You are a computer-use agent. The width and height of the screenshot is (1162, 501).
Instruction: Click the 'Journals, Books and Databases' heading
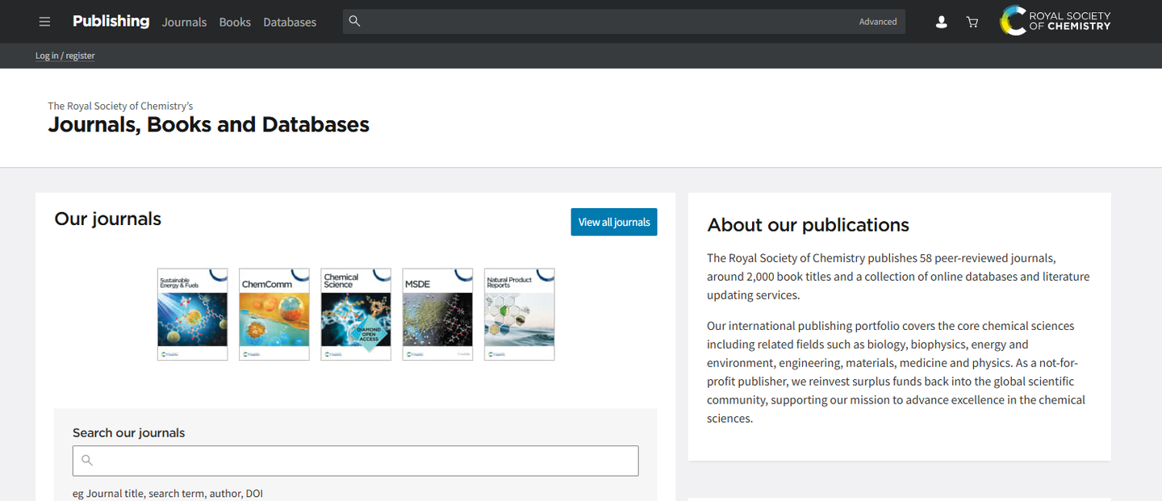click(209, 125)
